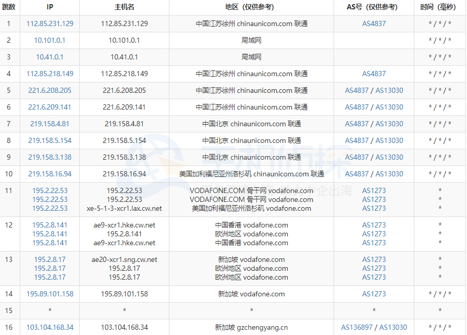
Task: Click the 221.6.208.205 IP link
Action: coord(50,90)
